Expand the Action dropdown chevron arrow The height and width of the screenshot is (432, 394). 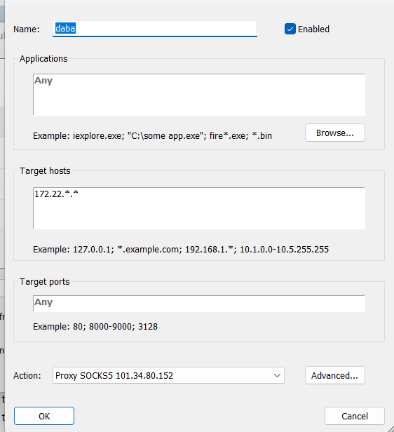point(277,375)
